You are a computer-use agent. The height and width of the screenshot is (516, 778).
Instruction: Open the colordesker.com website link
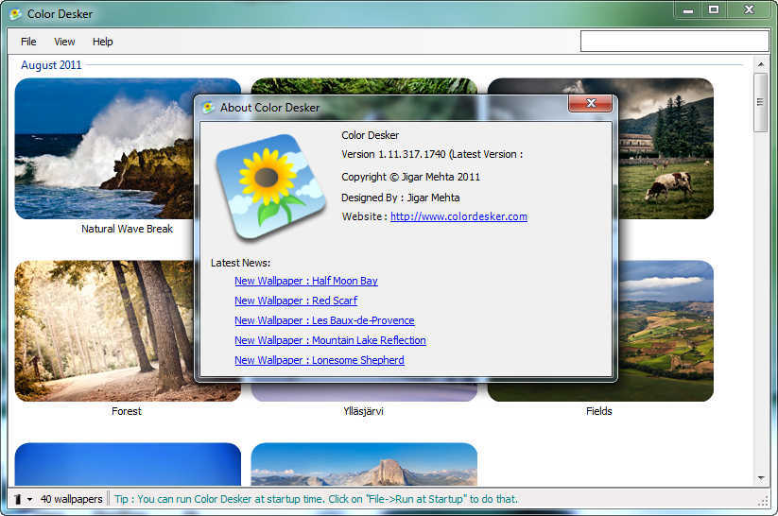coord(459,216)
